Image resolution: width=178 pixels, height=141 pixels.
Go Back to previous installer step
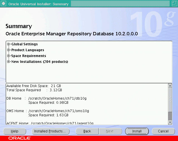click(x=87, y=131)
